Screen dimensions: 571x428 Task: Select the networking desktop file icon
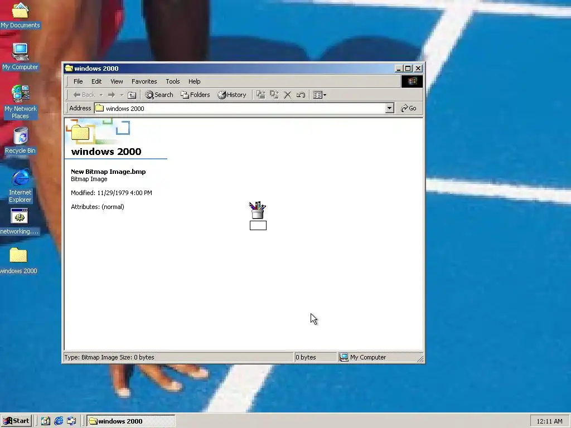[x=20, y=221]
